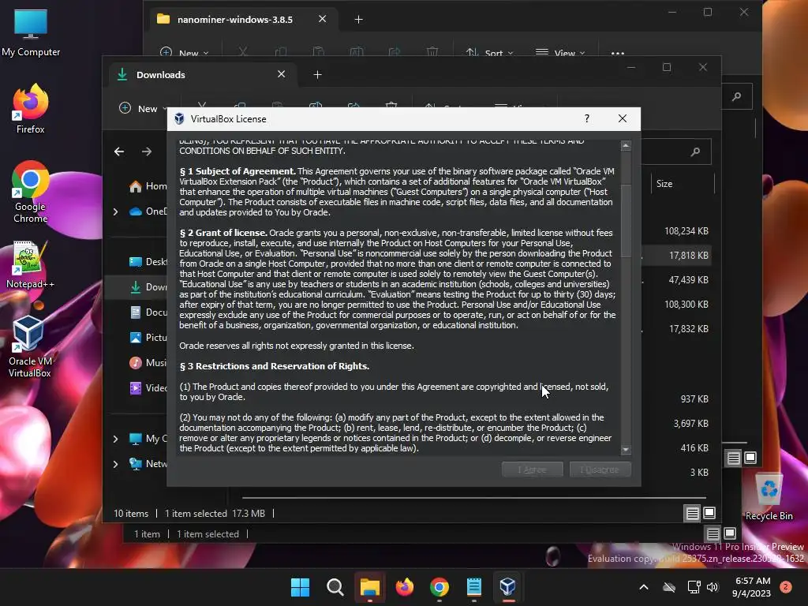Close the VirtualBox License dialog

(x=623, y=118)
